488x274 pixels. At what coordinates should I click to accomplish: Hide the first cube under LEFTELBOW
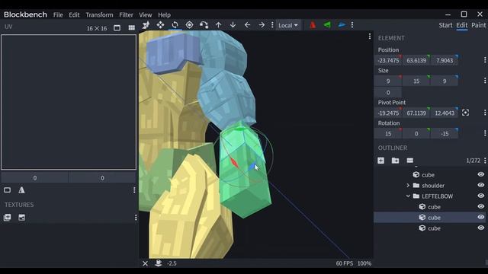pos(481,206)
